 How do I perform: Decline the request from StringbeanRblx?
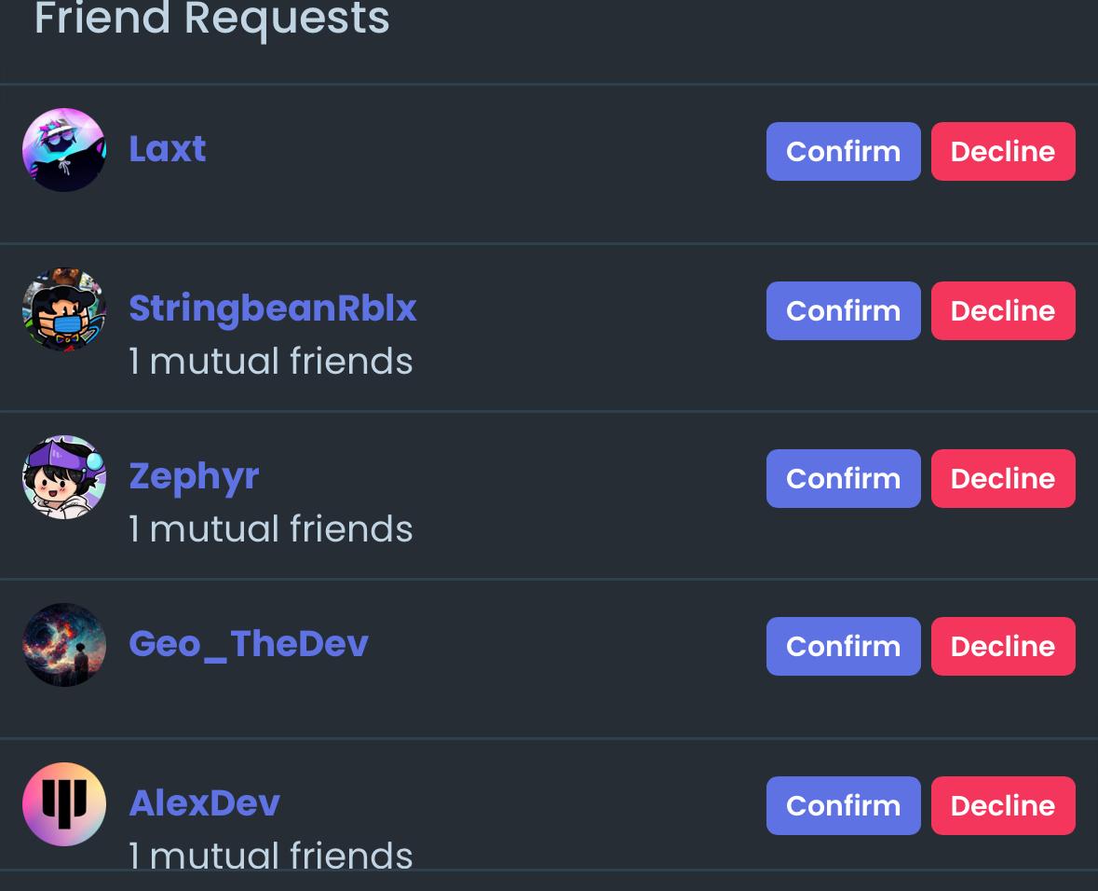click(x=1003, y=310)
